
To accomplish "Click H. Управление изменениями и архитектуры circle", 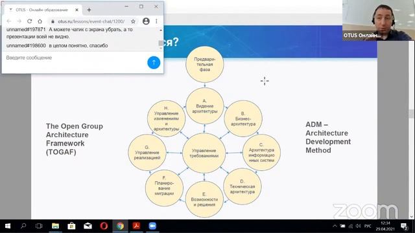I will (166, 118).
